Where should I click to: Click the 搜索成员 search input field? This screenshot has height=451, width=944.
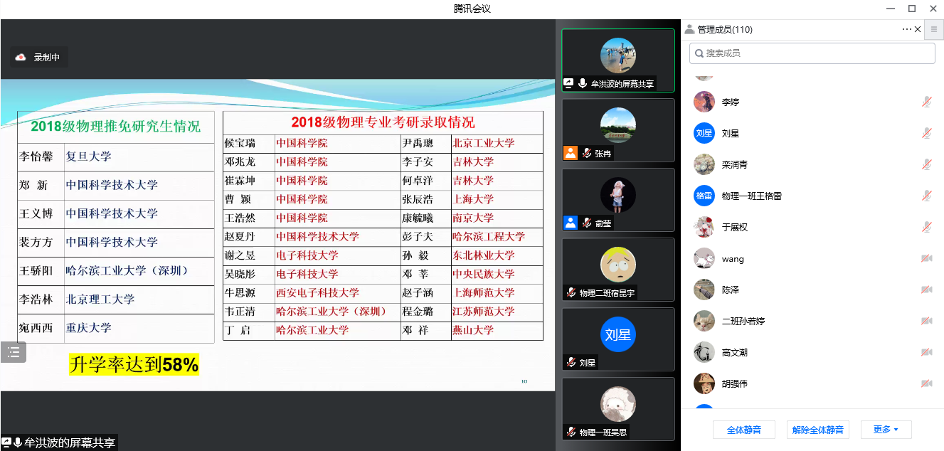tap(811, 53)
